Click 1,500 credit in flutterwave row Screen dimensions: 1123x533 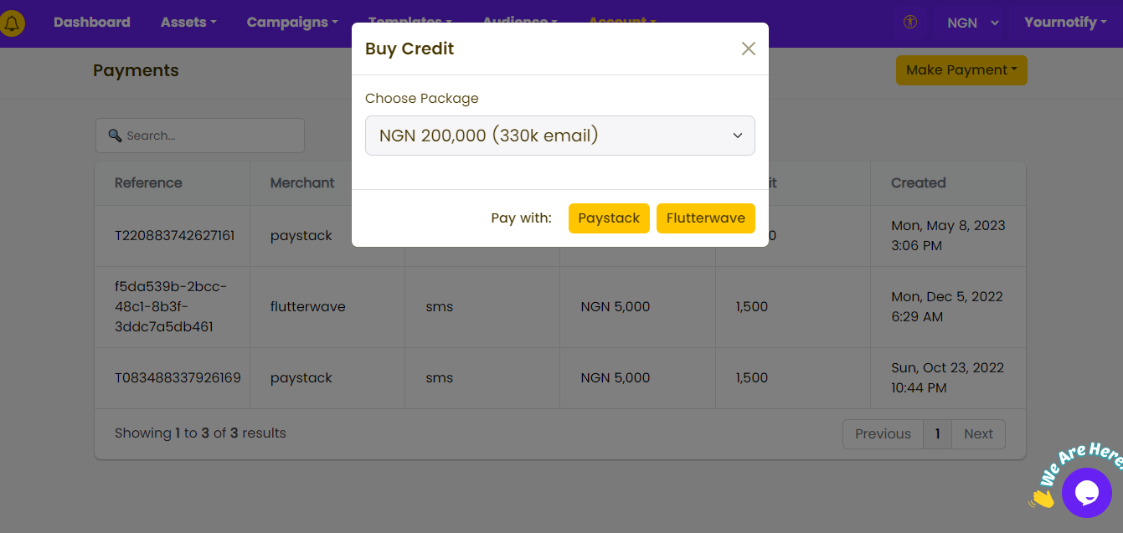tap(752, 307)
